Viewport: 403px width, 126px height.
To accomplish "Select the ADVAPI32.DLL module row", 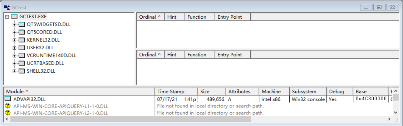I will pos(198,99).
